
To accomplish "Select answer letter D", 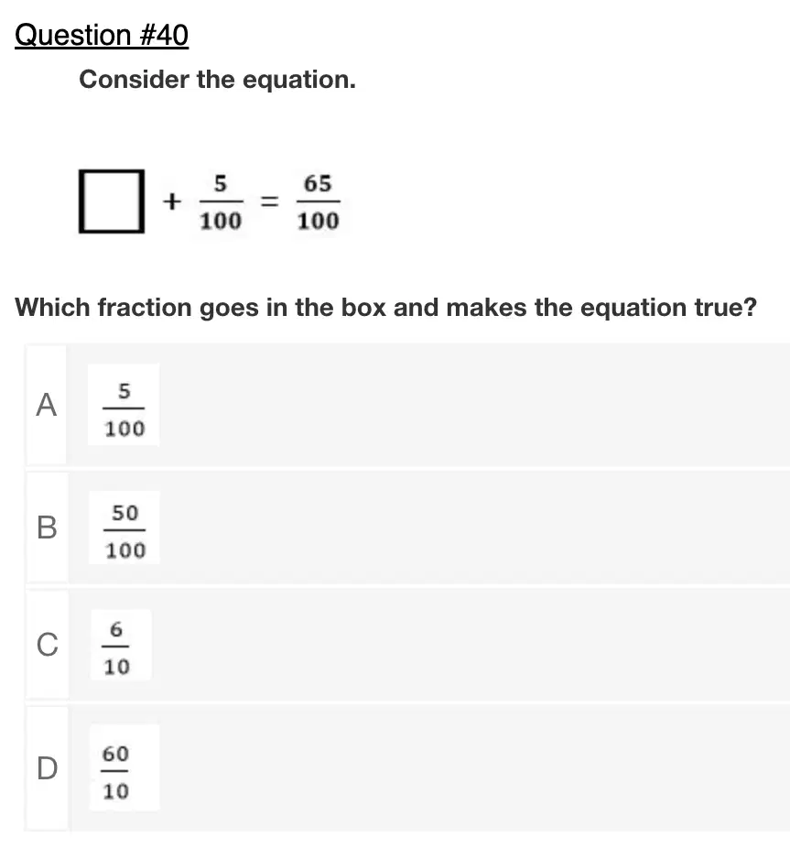I will 47,768.
